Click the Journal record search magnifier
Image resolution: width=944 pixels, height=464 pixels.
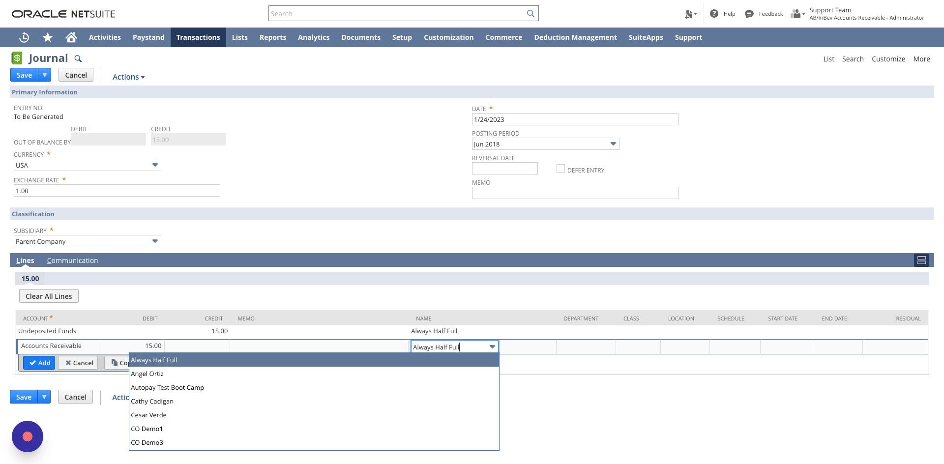pyautogui.click(x=78, y=58)
